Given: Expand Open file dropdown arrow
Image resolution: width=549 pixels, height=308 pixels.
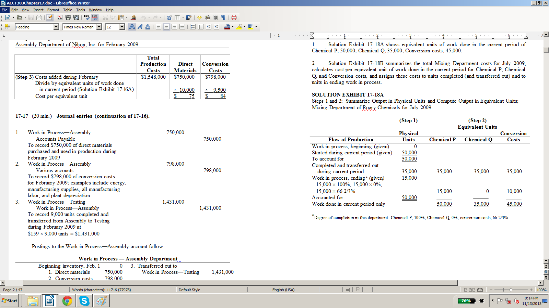Looking at the screenshot, I should pos(25,17).
